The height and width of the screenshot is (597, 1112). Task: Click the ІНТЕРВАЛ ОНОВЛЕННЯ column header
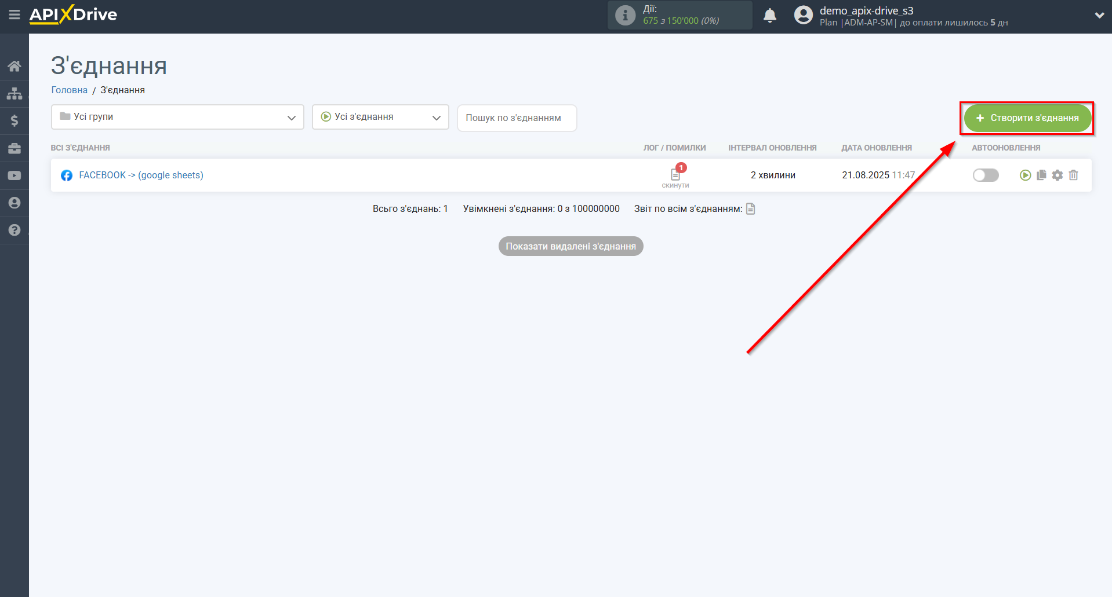pyautogui.click(x=772, y=148)
